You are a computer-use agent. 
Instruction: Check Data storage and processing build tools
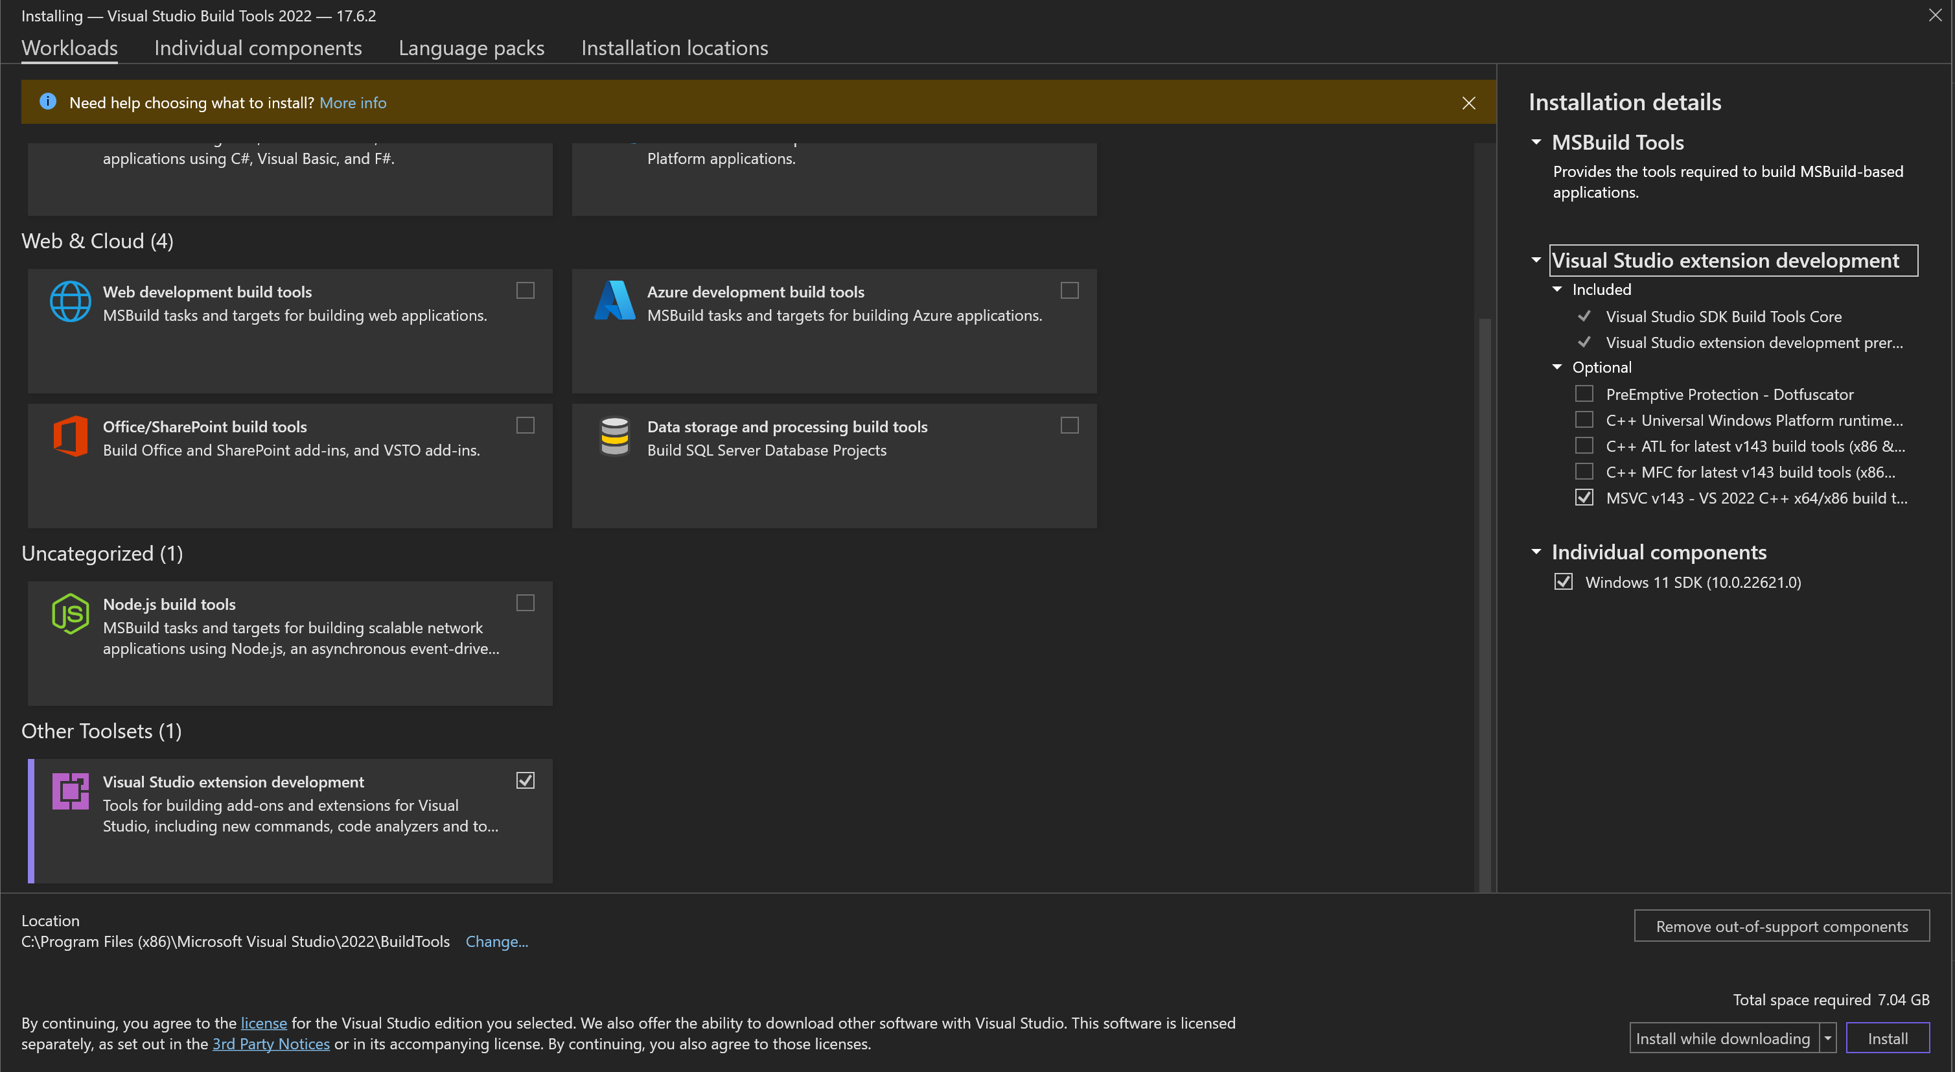[1069, 425]
